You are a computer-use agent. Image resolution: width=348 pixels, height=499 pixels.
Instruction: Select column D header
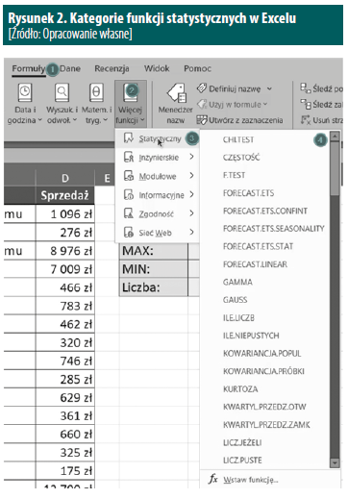pyautogui.click(x=65, y=178)
